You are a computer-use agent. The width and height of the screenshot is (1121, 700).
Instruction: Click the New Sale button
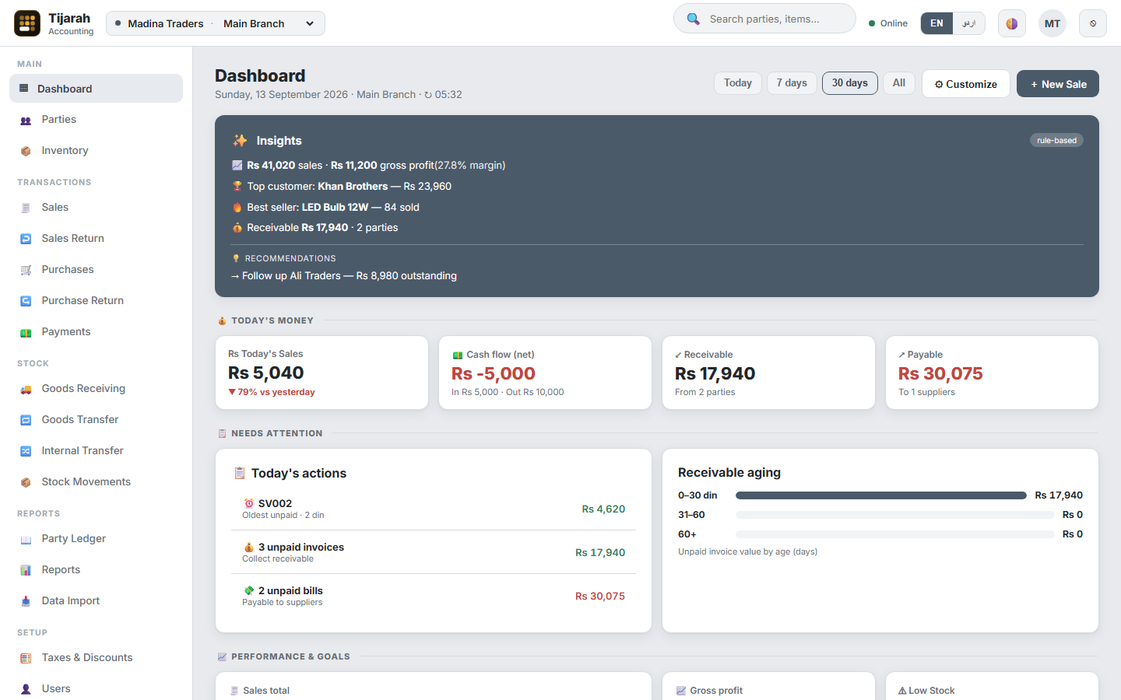(x=1058, y=84)
